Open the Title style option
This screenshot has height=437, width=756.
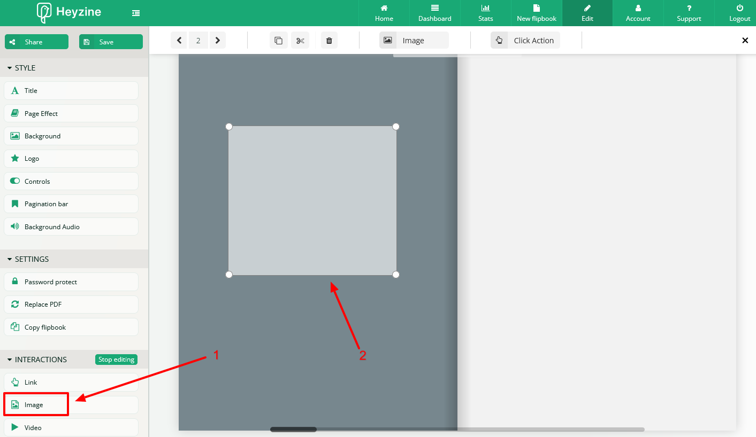tap(71, 91)
